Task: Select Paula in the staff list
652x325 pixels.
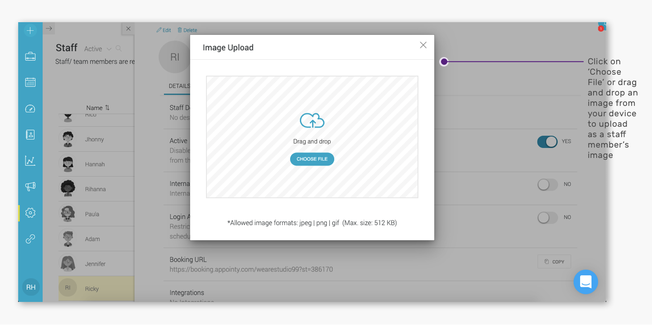Action: tap(96, 214)
